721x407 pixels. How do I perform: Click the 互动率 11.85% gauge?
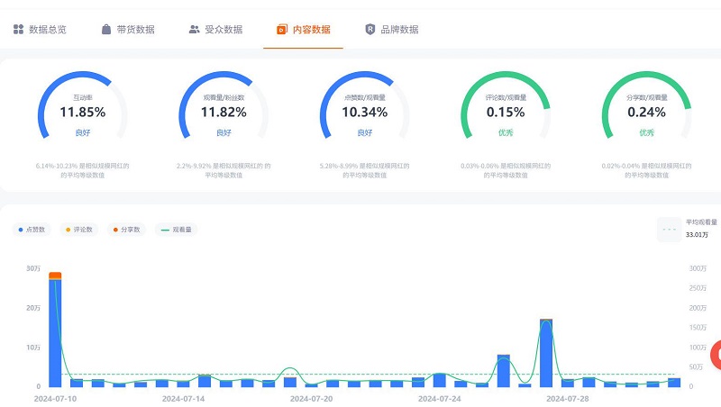(x=83, y=113)
